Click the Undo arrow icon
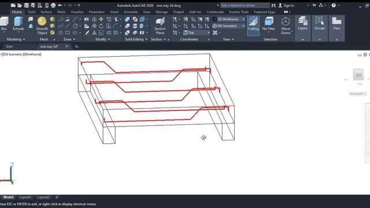Screen dimensions: 370x208 pos(60,5)
